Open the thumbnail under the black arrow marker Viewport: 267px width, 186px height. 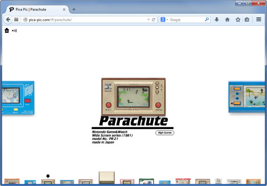tap(48, 182)
